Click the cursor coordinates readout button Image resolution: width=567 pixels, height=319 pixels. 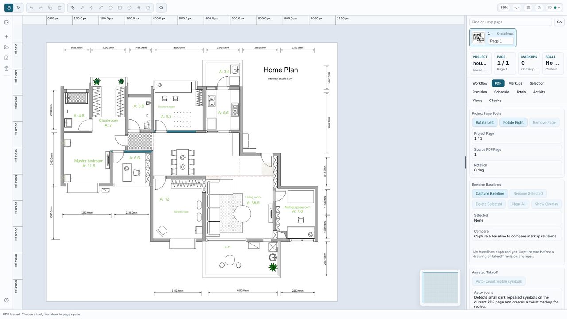pyautogui.click(x=517, y=8)
